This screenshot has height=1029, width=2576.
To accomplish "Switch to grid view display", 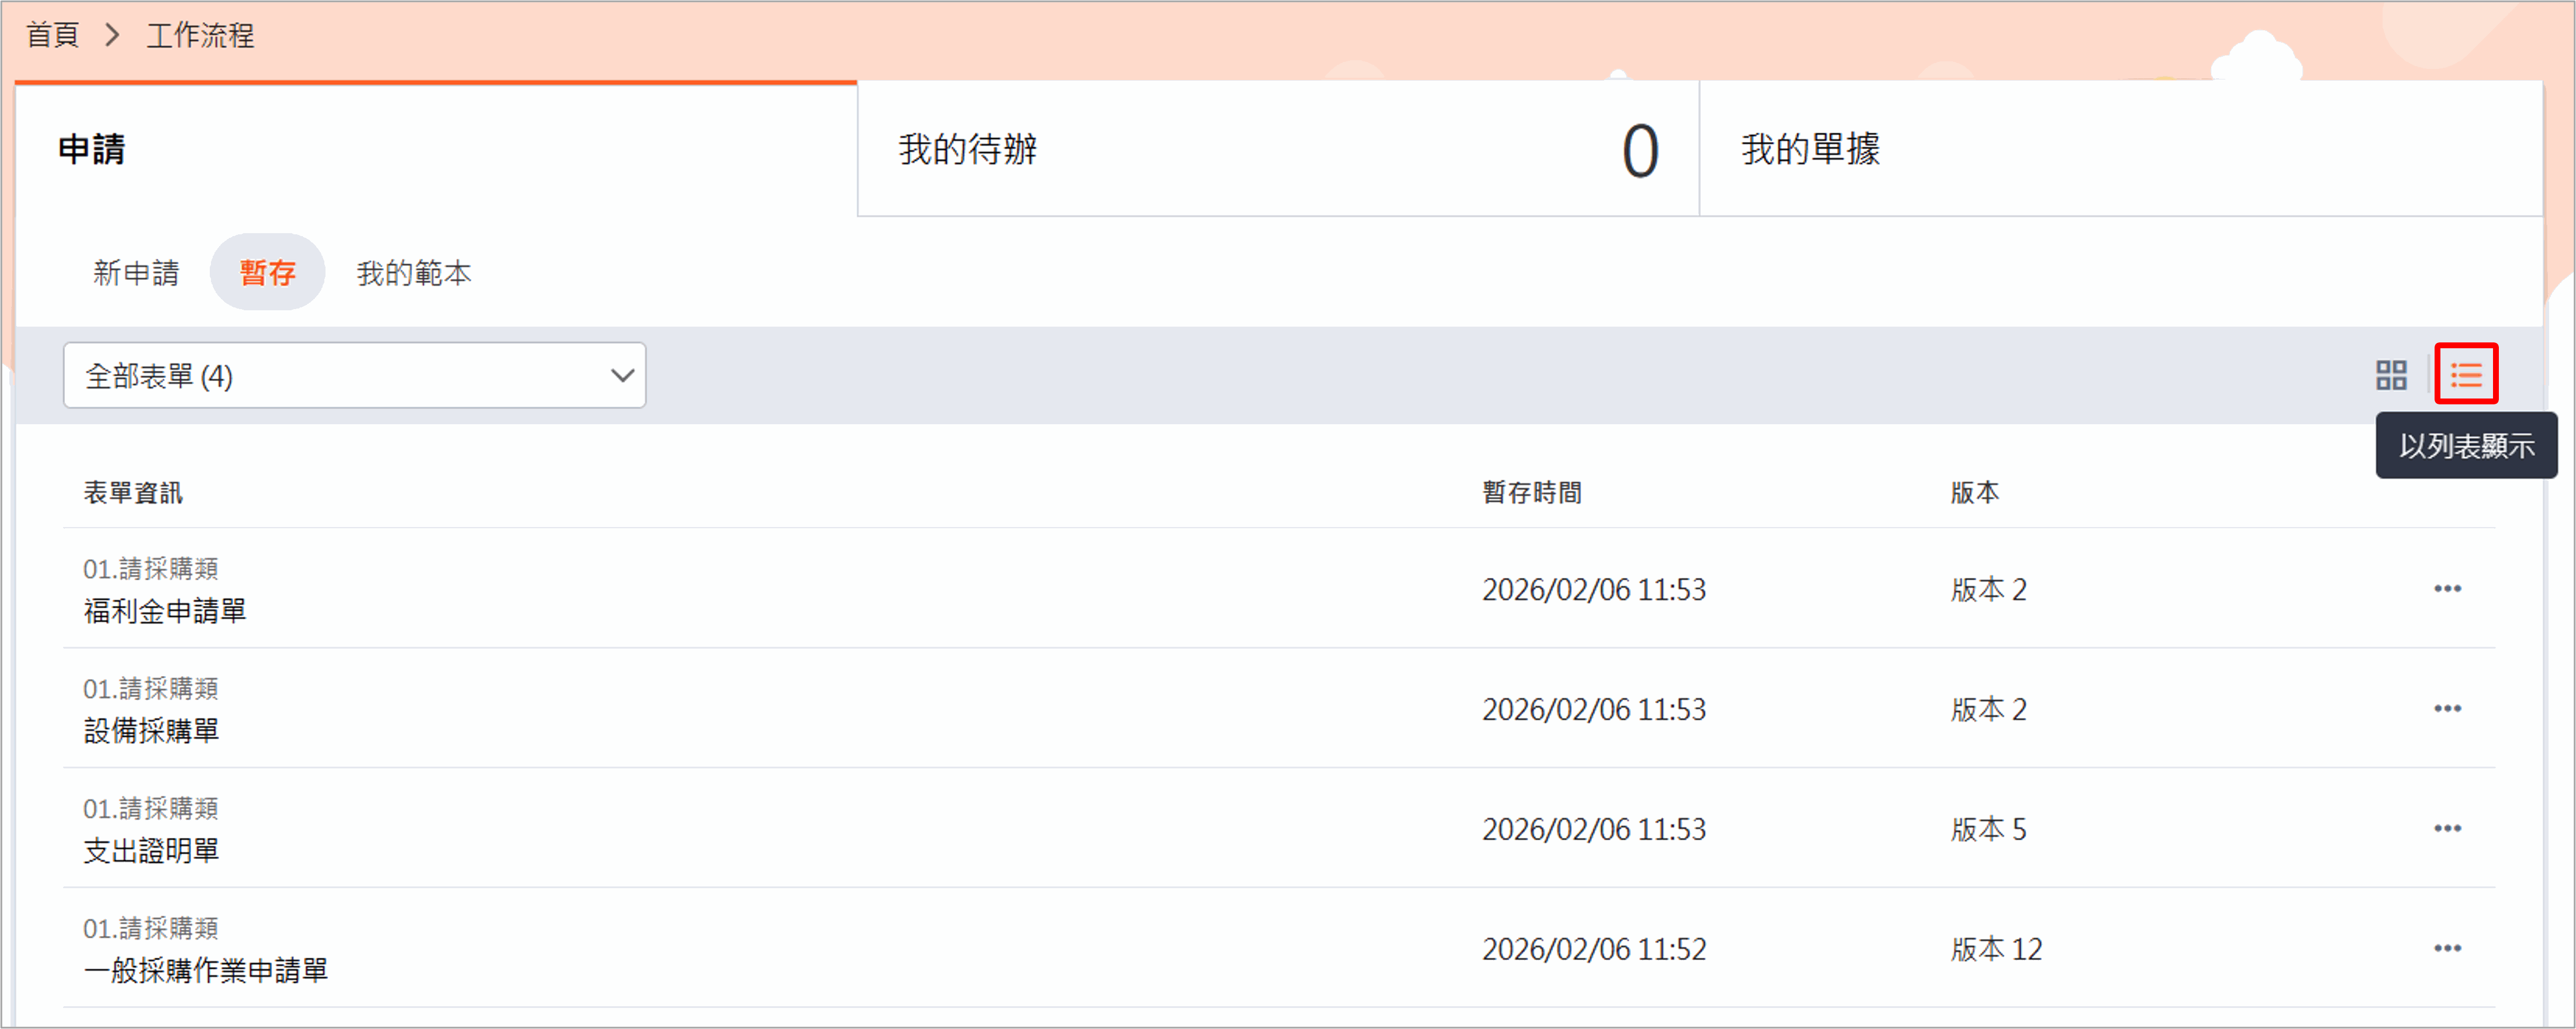I will (2390, 376).
